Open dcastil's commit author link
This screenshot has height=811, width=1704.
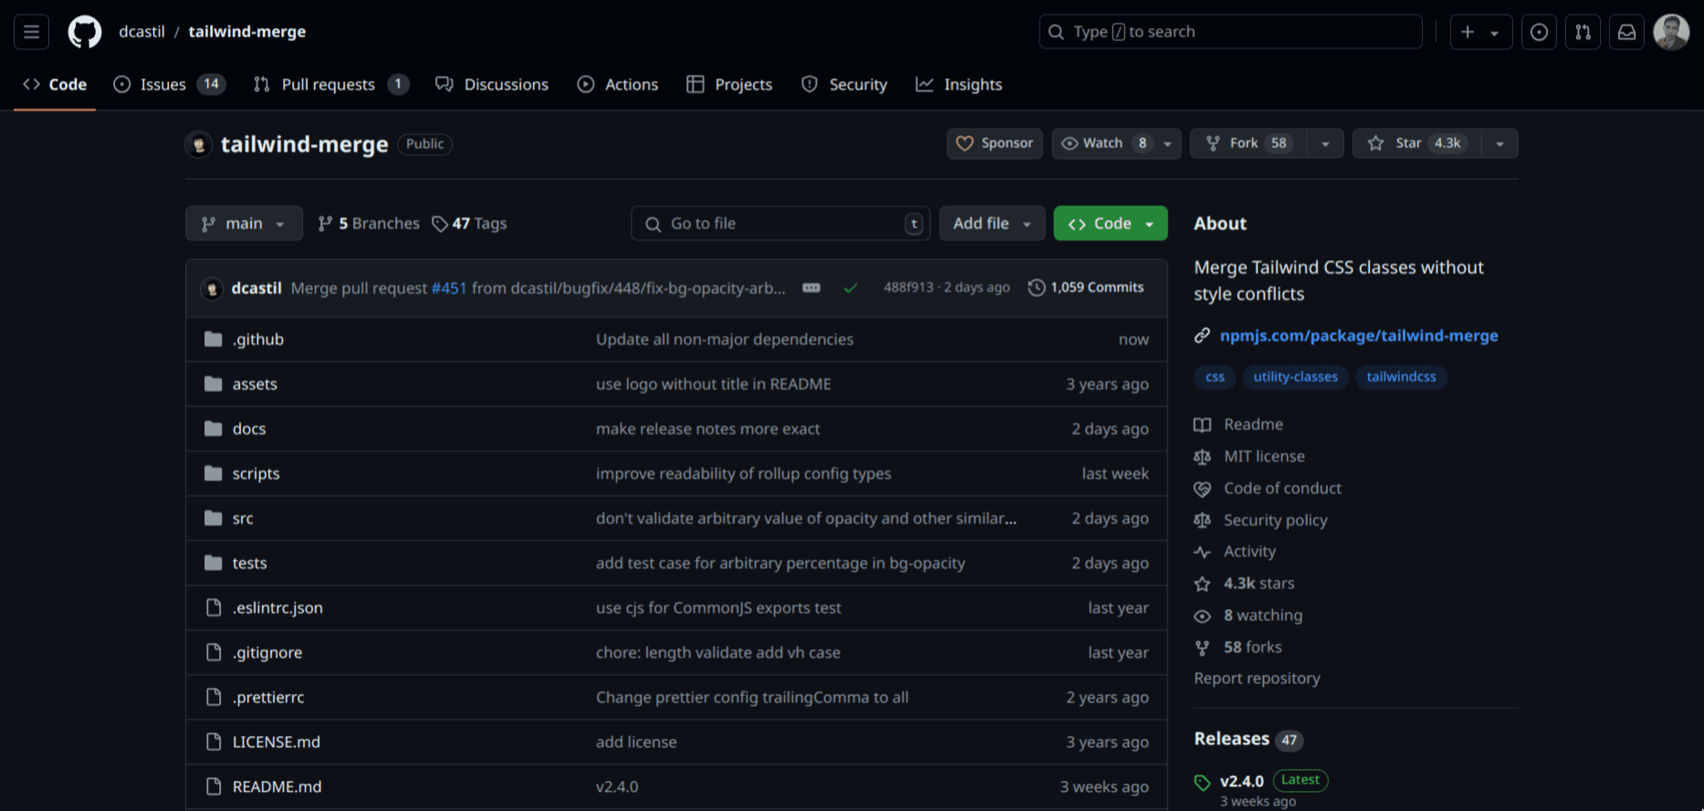pyautogui.click(x=256, y=287)
